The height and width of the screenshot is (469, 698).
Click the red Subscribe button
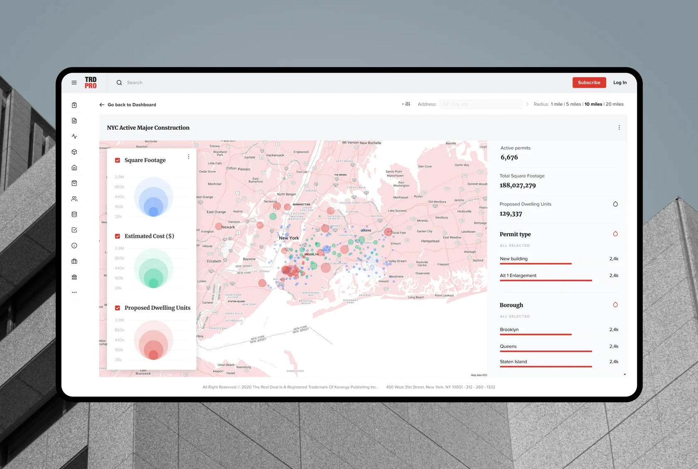click(x=589, y=82)
